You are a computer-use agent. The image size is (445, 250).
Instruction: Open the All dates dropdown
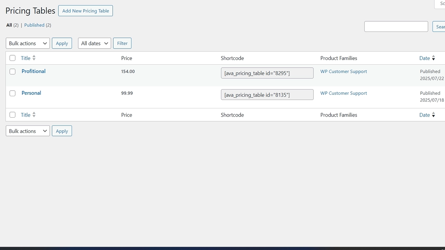(x=94, y=43)
